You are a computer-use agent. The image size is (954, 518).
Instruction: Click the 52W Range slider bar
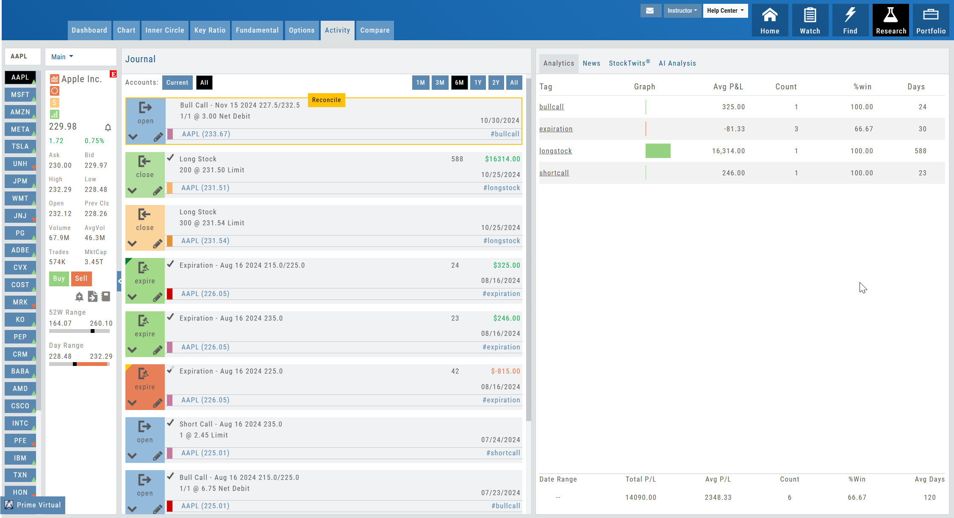[x=79, y=331]
